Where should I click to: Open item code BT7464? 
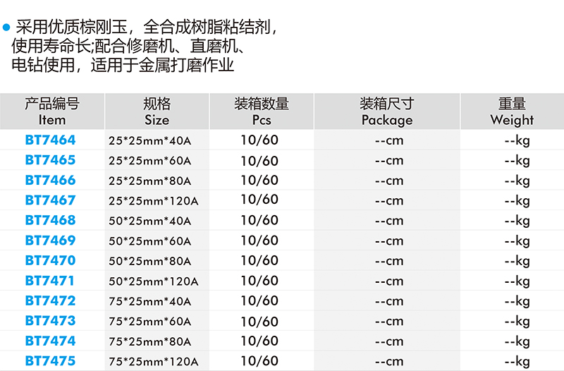tap(50, 140)
